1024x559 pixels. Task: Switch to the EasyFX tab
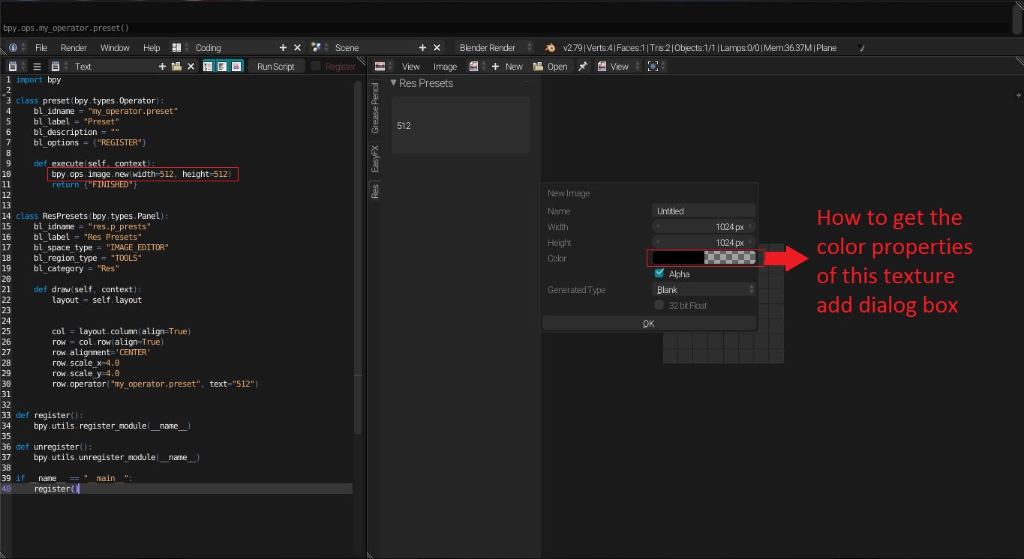click(x=375, y=158)
